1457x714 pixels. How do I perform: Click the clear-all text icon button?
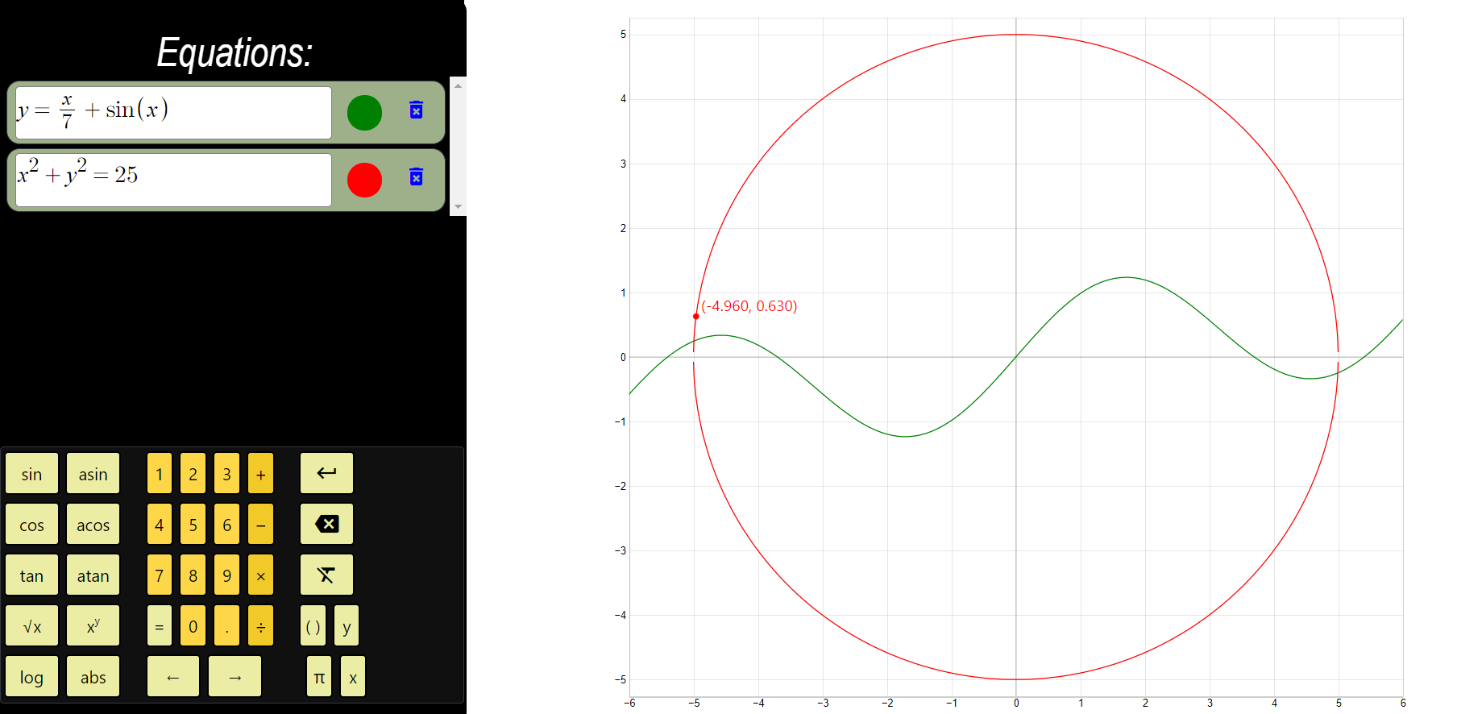[326, 575]
